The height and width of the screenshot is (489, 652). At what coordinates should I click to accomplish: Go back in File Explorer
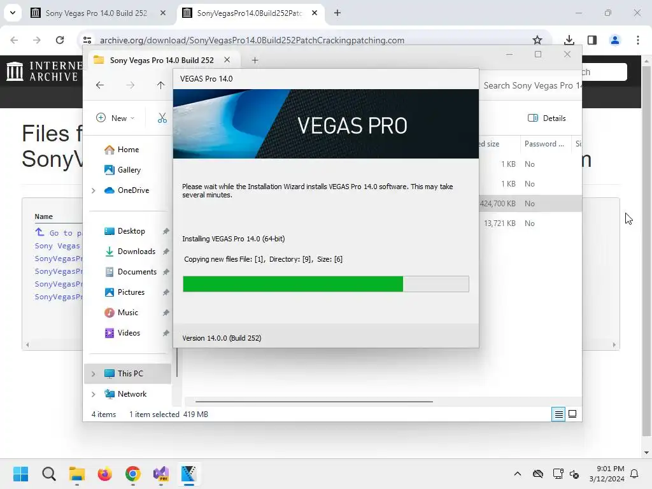click(100, 85)
